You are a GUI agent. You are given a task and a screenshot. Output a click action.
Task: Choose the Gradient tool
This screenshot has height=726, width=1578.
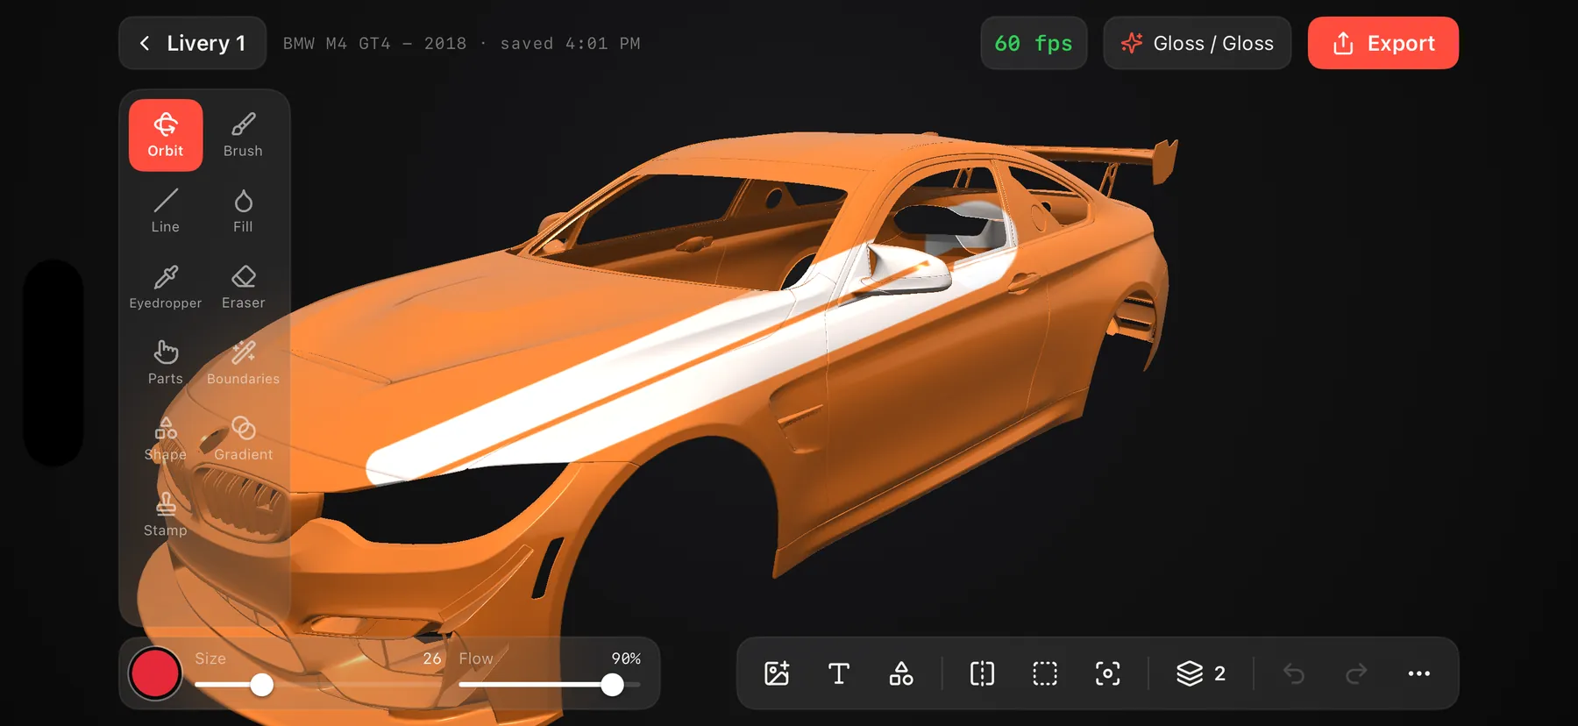click(x=243, y=439)
